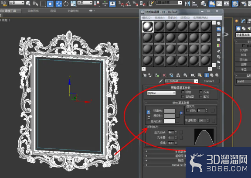Viewport: 251px width, 178px height.
Task: Click the 球体 sphere primitive button
Action: 244,55
